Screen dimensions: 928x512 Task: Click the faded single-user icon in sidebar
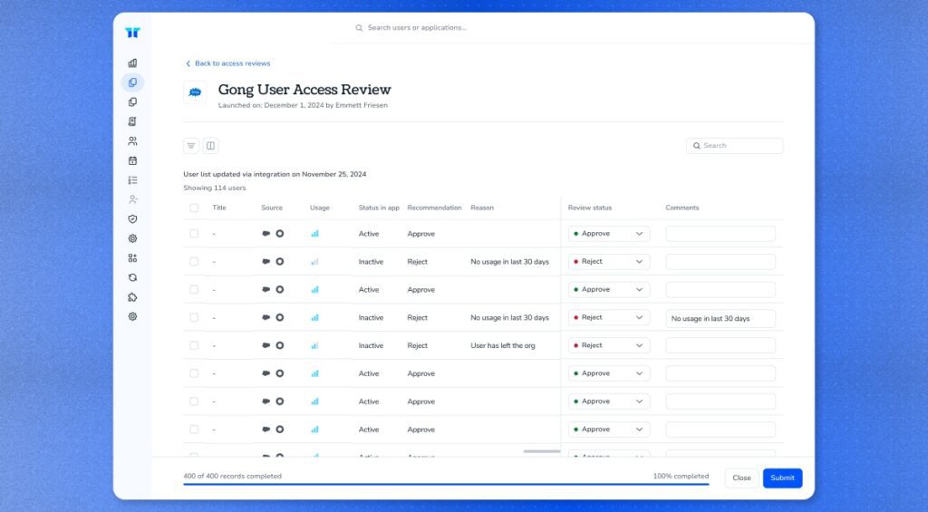click(132, 199)
